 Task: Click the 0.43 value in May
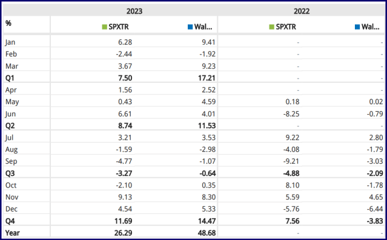tap(125, 102)
